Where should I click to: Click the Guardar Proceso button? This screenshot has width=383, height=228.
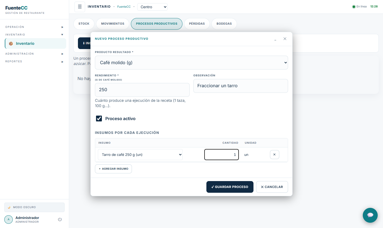(230, 187)
